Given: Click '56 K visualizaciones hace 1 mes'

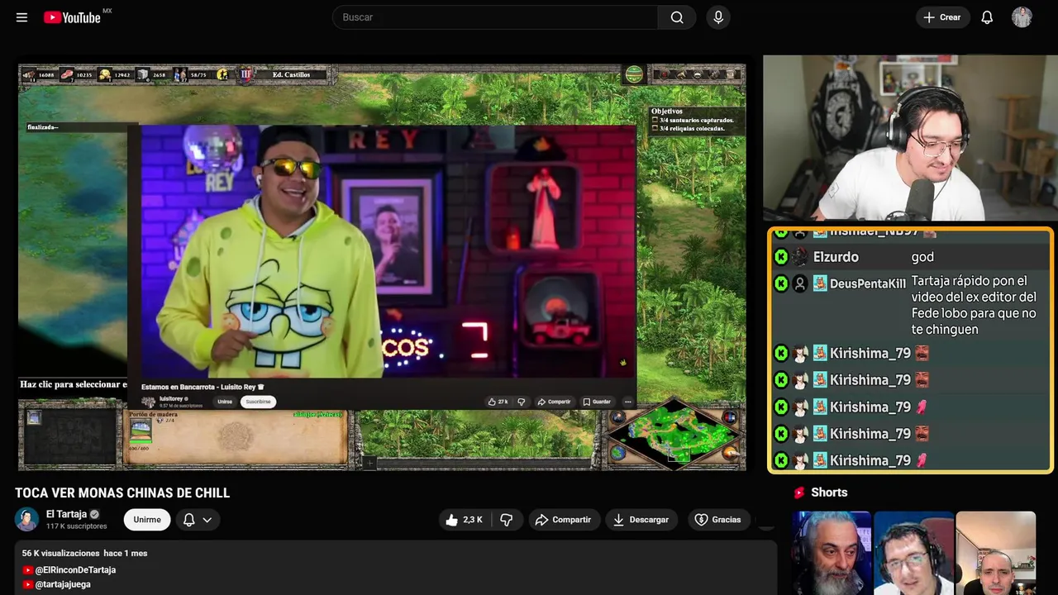Looking at the screenshot, I should (84, 553).
